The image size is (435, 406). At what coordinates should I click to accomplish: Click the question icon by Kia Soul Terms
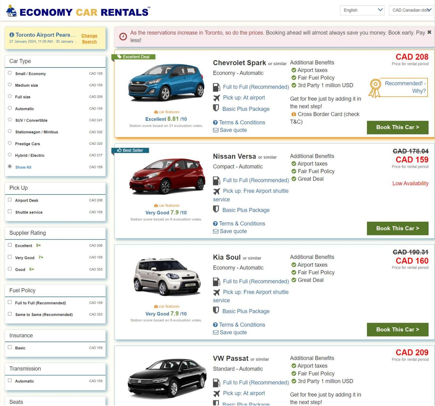(x=215, y=325)
